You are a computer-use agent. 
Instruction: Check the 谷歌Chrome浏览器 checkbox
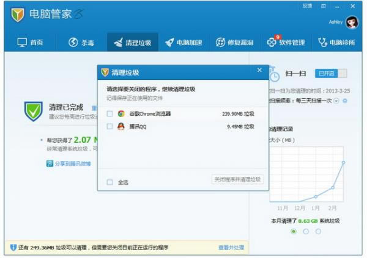pyautogui.click(x=110, y=113)
